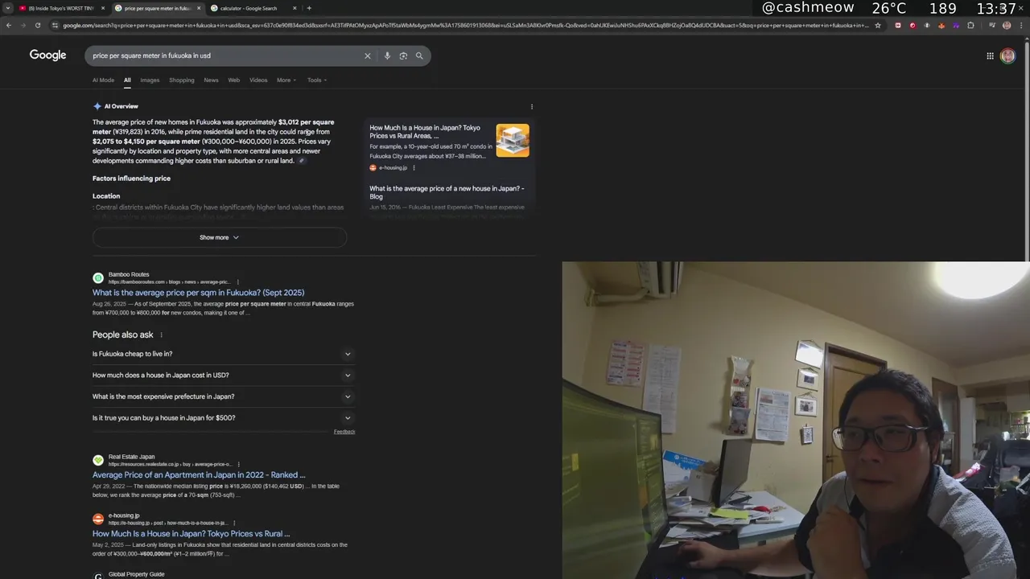Close the calculator - Google Search tab
Screen dimensions: 1030x579
click(x=295, y=8)
